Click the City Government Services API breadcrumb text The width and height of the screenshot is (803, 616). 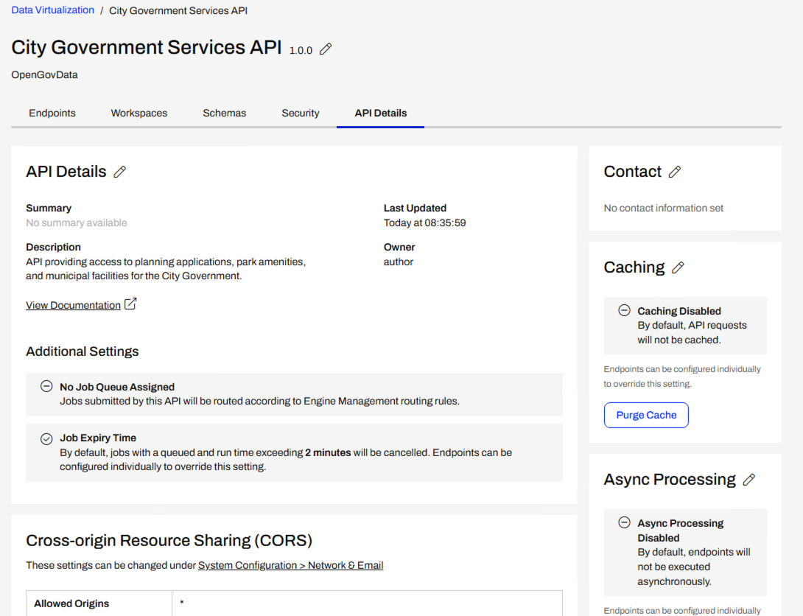point(178,11)
